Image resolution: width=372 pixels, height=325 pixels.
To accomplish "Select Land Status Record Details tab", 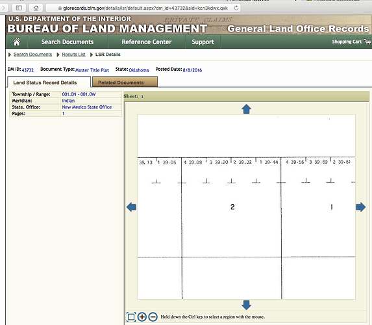I will pos(49,82).
